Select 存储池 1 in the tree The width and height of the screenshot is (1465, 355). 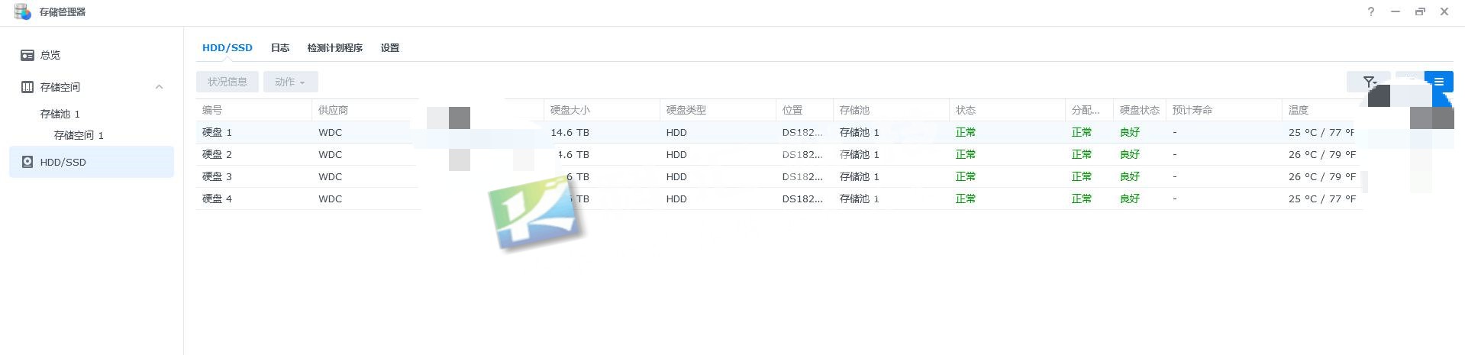coord(60,114)
